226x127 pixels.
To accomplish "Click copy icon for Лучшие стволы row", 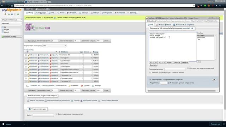I will tap(39, 78).
